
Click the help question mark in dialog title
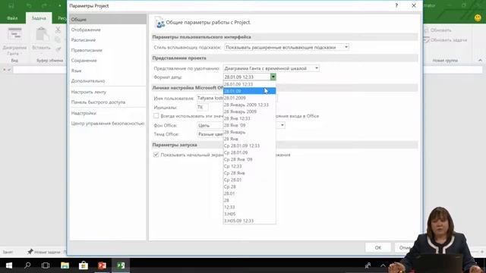(396, 5)
